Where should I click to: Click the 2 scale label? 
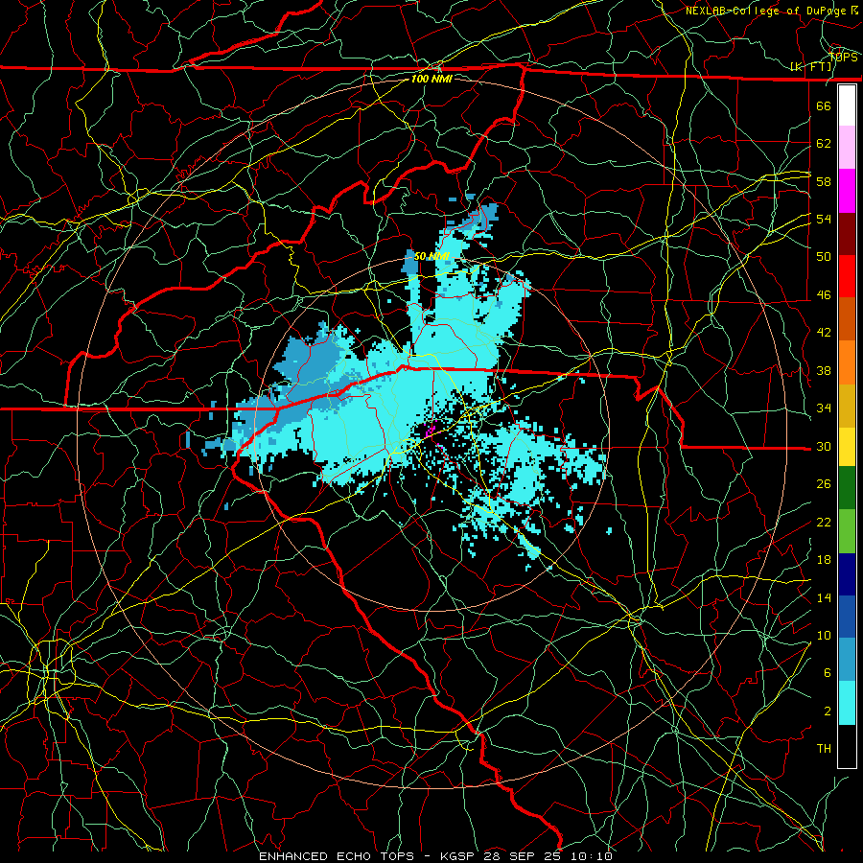[x=827, y=711]
